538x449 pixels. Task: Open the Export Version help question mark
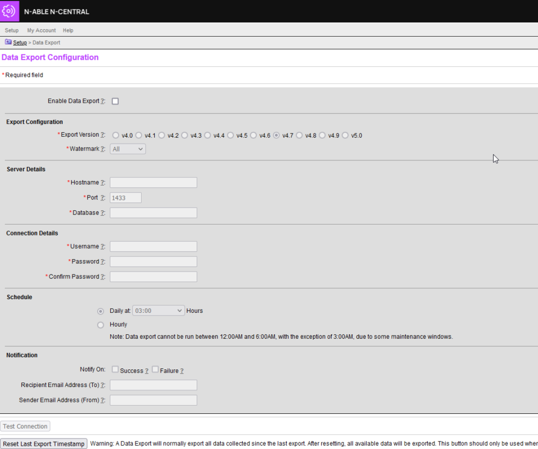(x=102, y=135)
